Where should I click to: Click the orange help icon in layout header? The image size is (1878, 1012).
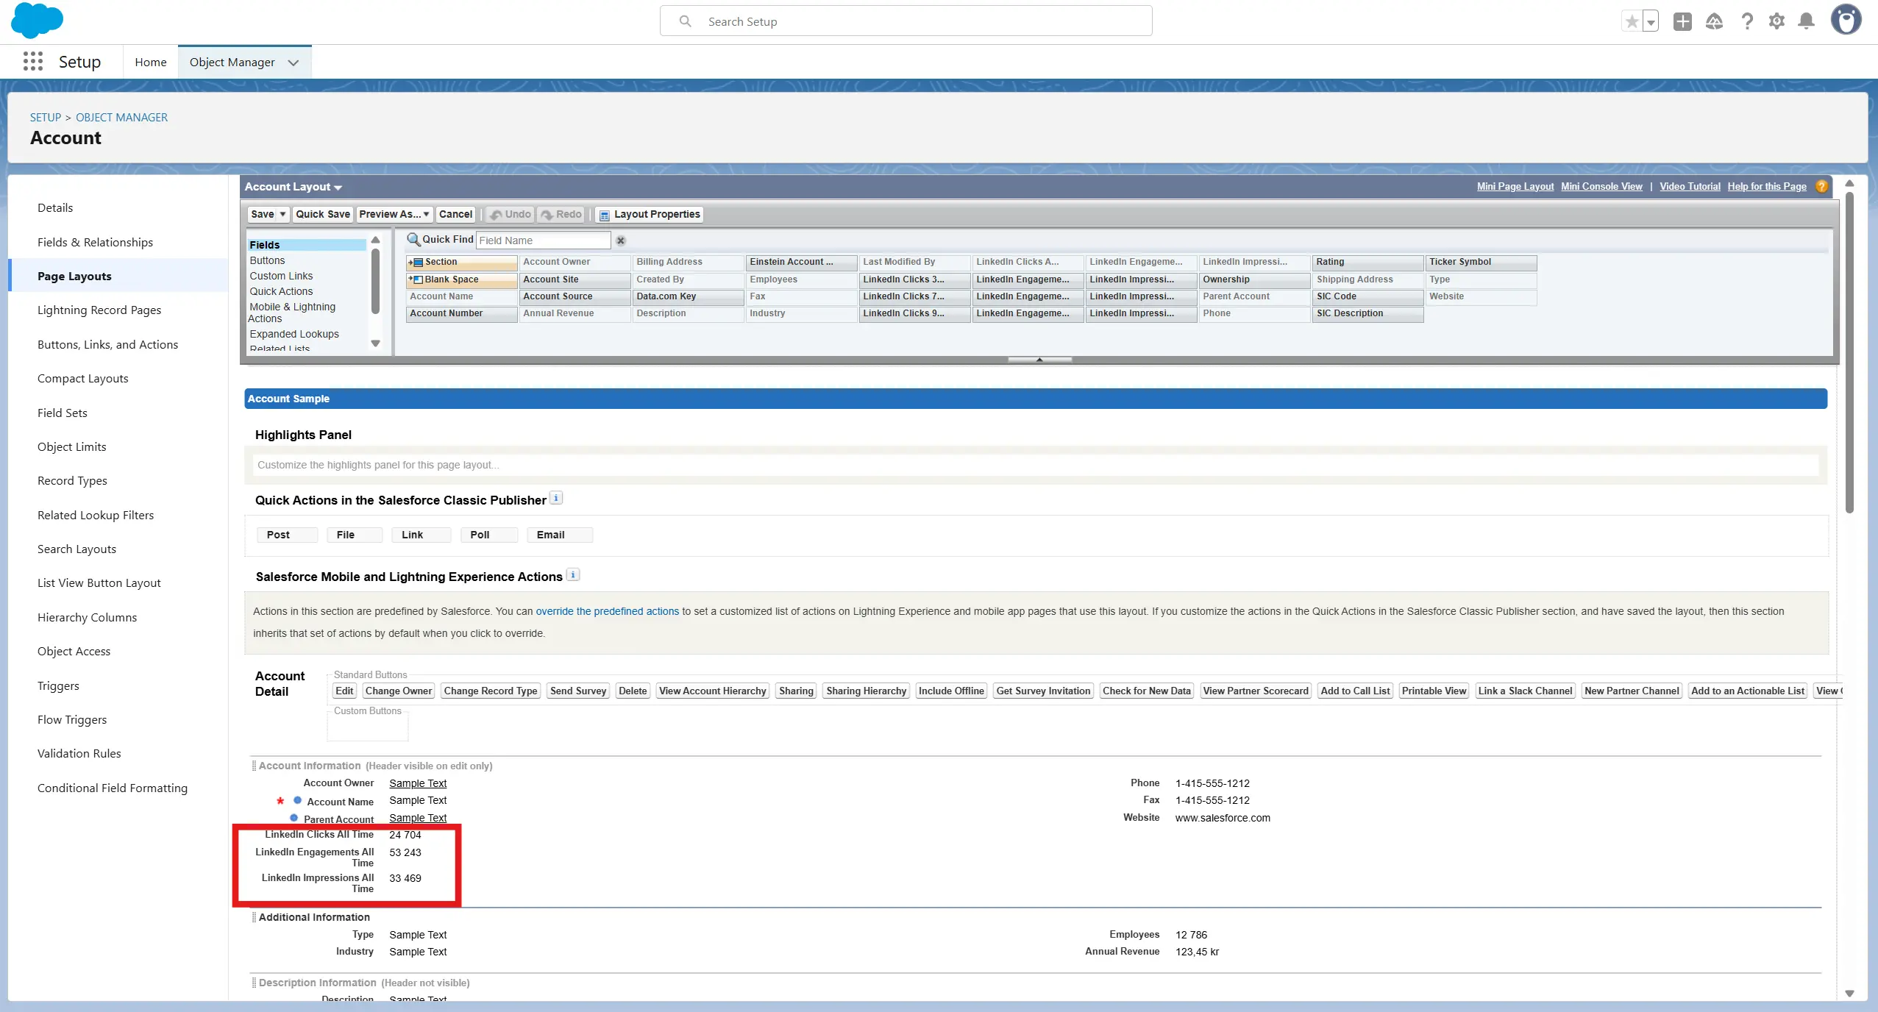point(1821,186)
